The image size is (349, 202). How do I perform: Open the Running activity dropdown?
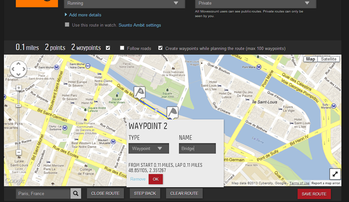[x=125, y=3]
